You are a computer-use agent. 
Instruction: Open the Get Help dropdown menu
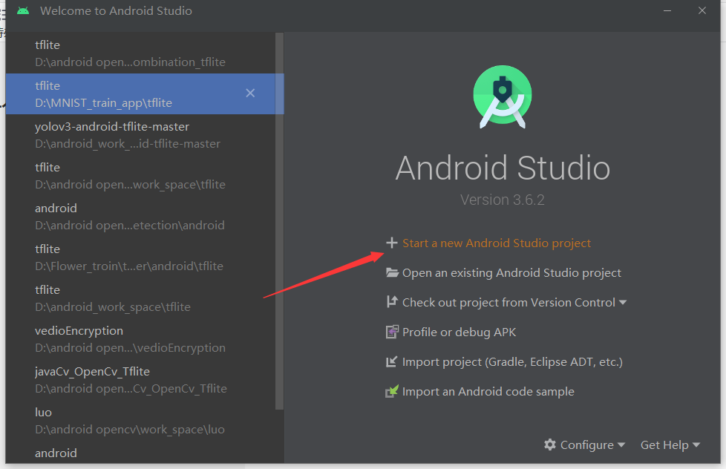pyautogui.click(x=670, y=445)
